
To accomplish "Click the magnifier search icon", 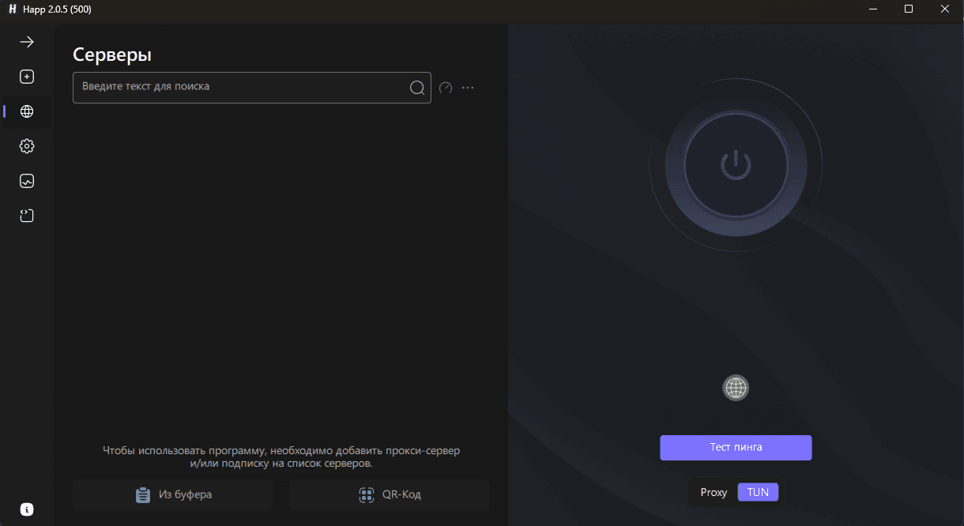I will point(417,88).
